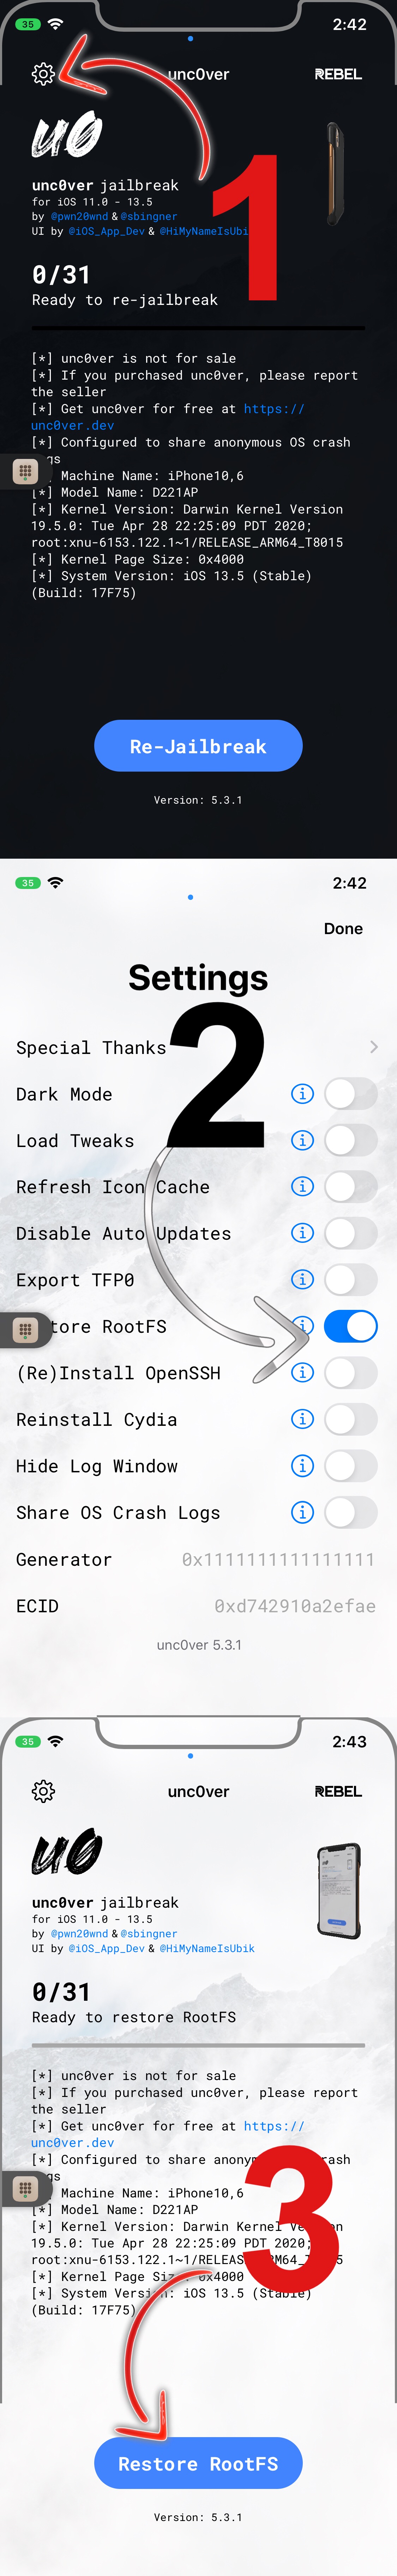397x2576 pixels.
Task: Enable Hide Log Window switch
Action: (x=351, y=1466)
